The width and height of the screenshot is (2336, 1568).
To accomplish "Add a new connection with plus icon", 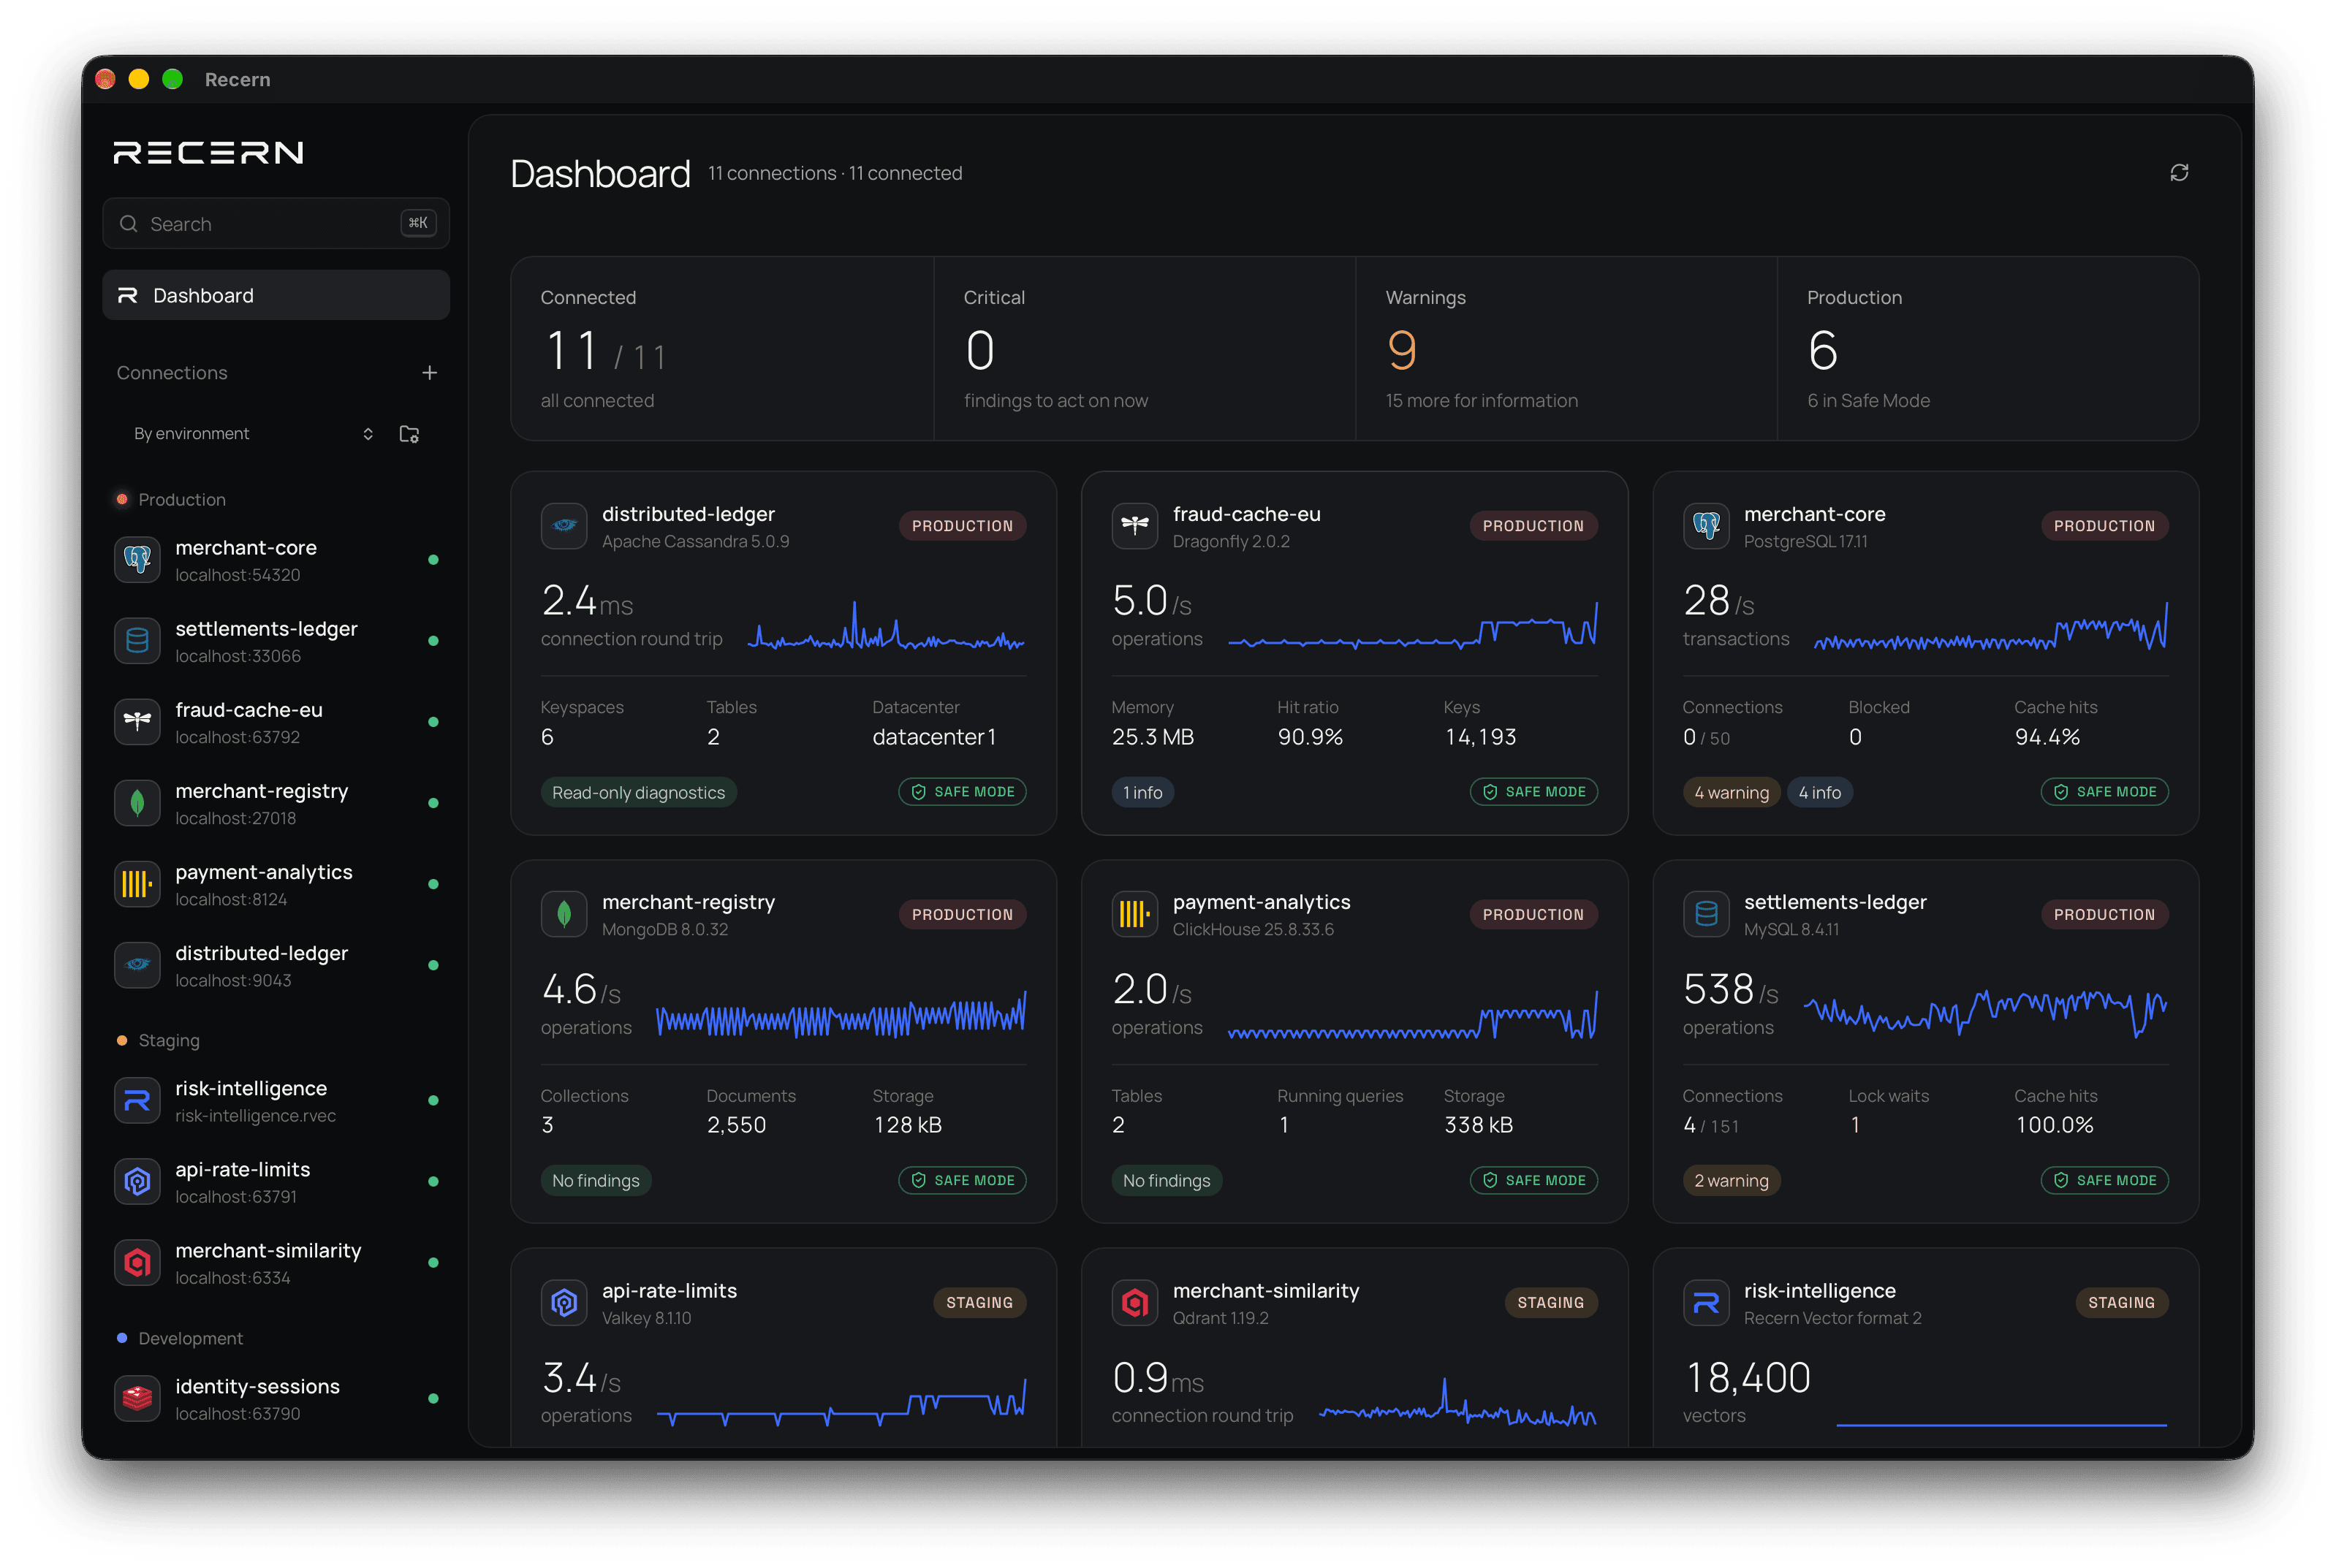I will (x=429, y=373).
